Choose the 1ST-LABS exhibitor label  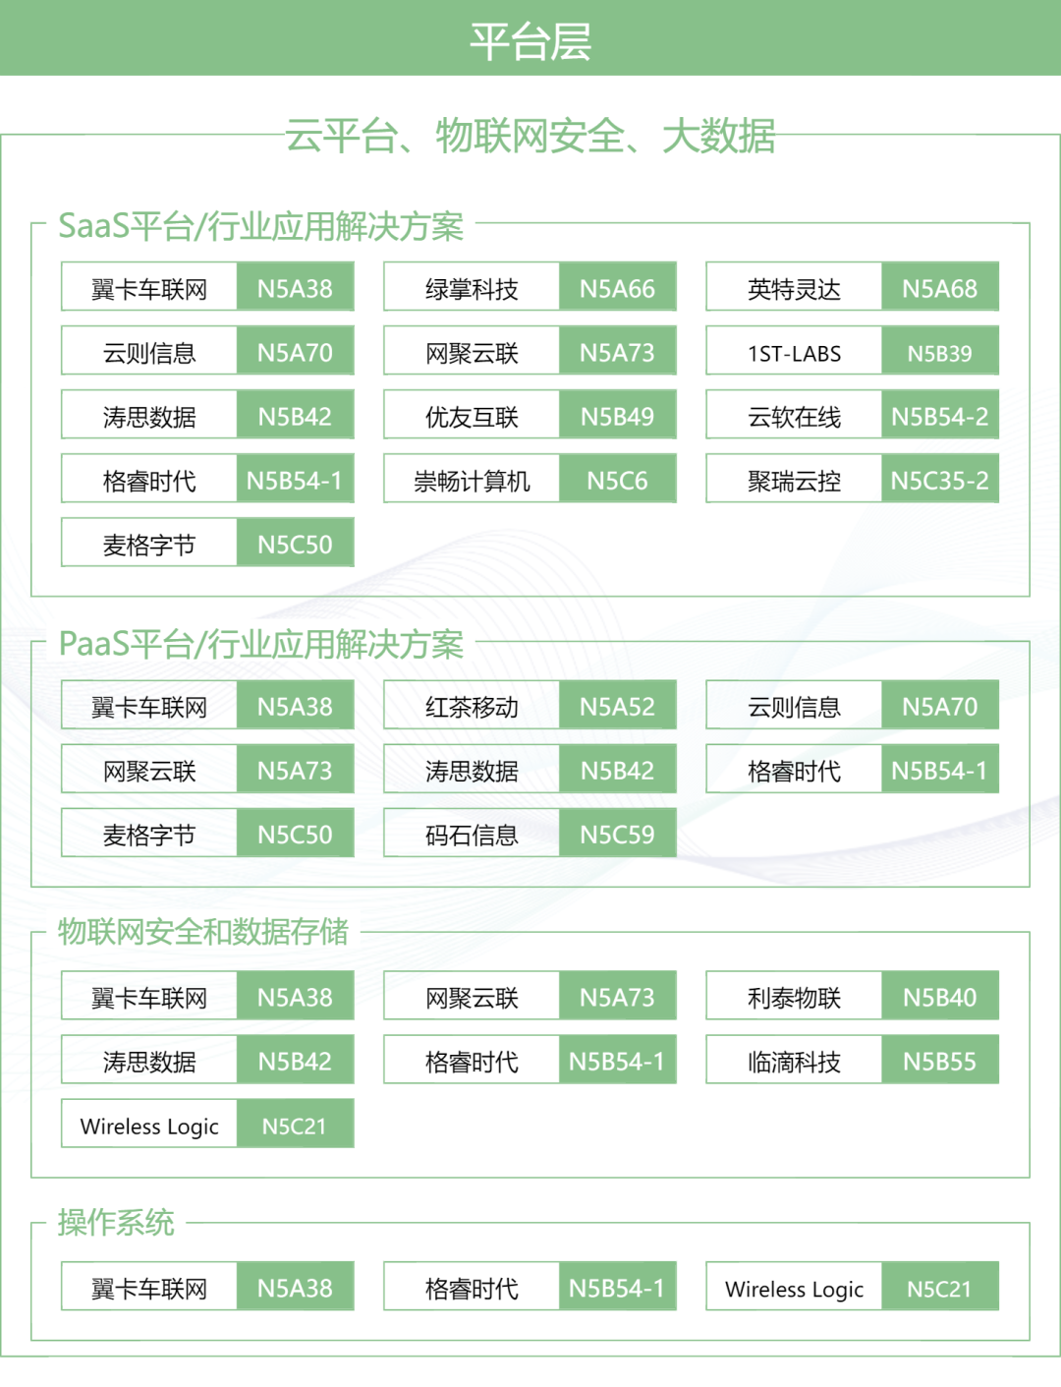coord(794,353)
